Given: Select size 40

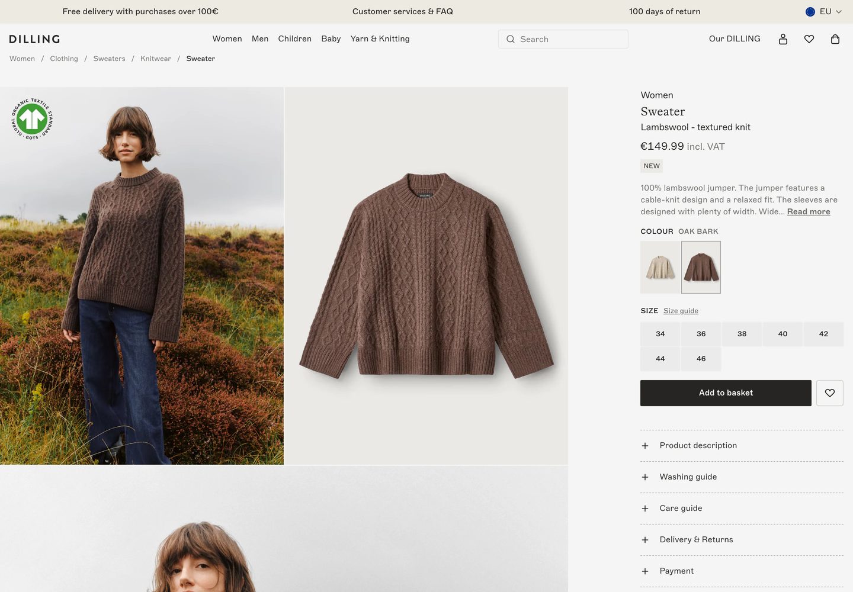Looking at the screenshot, I should [783, 334].
